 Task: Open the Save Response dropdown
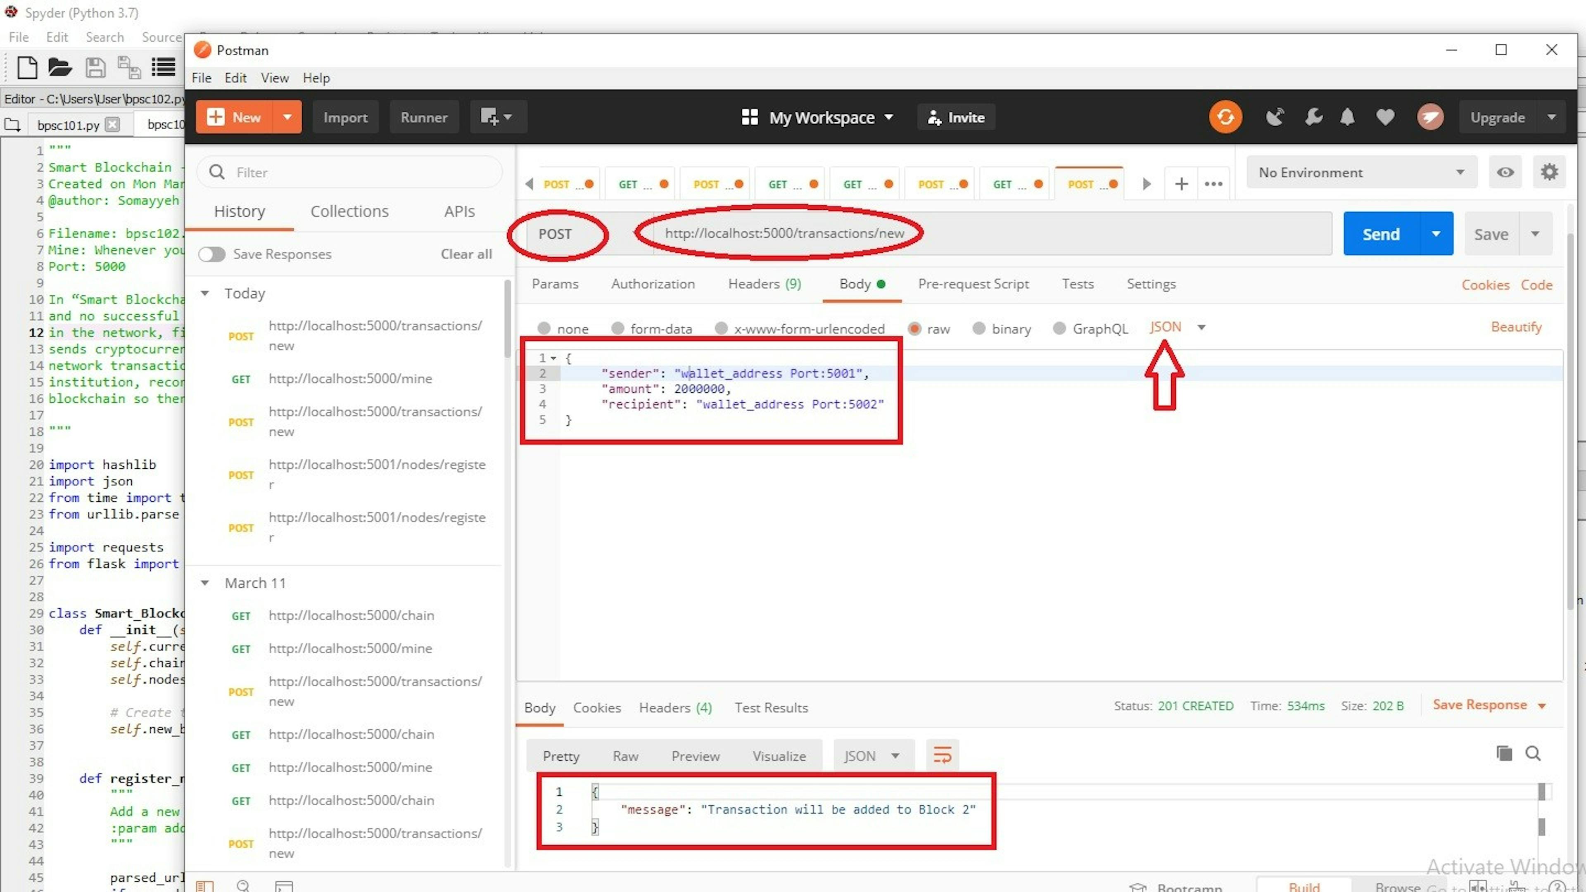(x=1489, y=705)
